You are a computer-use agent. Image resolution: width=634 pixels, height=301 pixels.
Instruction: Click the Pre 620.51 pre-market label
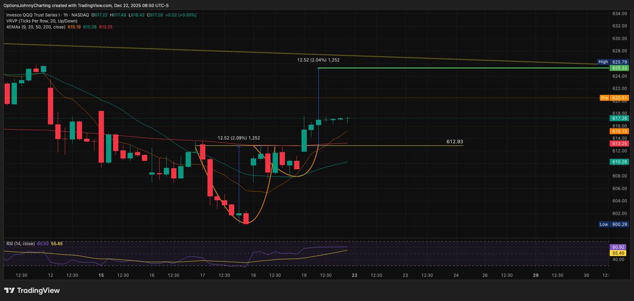point(613,98)
